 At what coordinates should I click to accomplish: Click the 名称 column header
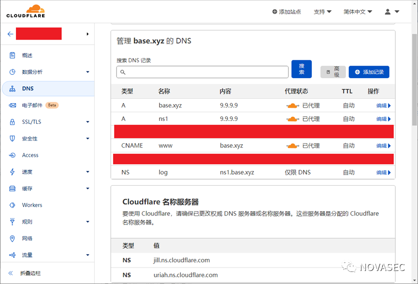pyautogui.click(x=164, y=91)
